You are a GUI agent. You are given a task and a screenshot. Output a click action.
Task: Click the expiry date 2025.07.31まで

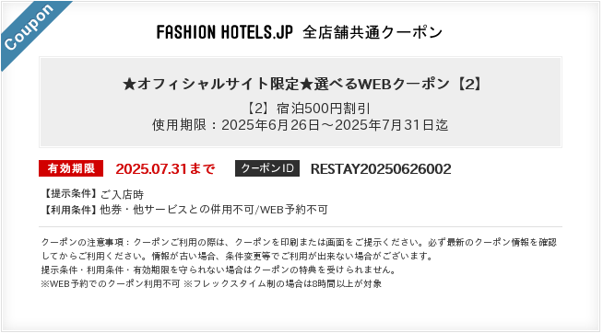[x=165, y=169]
